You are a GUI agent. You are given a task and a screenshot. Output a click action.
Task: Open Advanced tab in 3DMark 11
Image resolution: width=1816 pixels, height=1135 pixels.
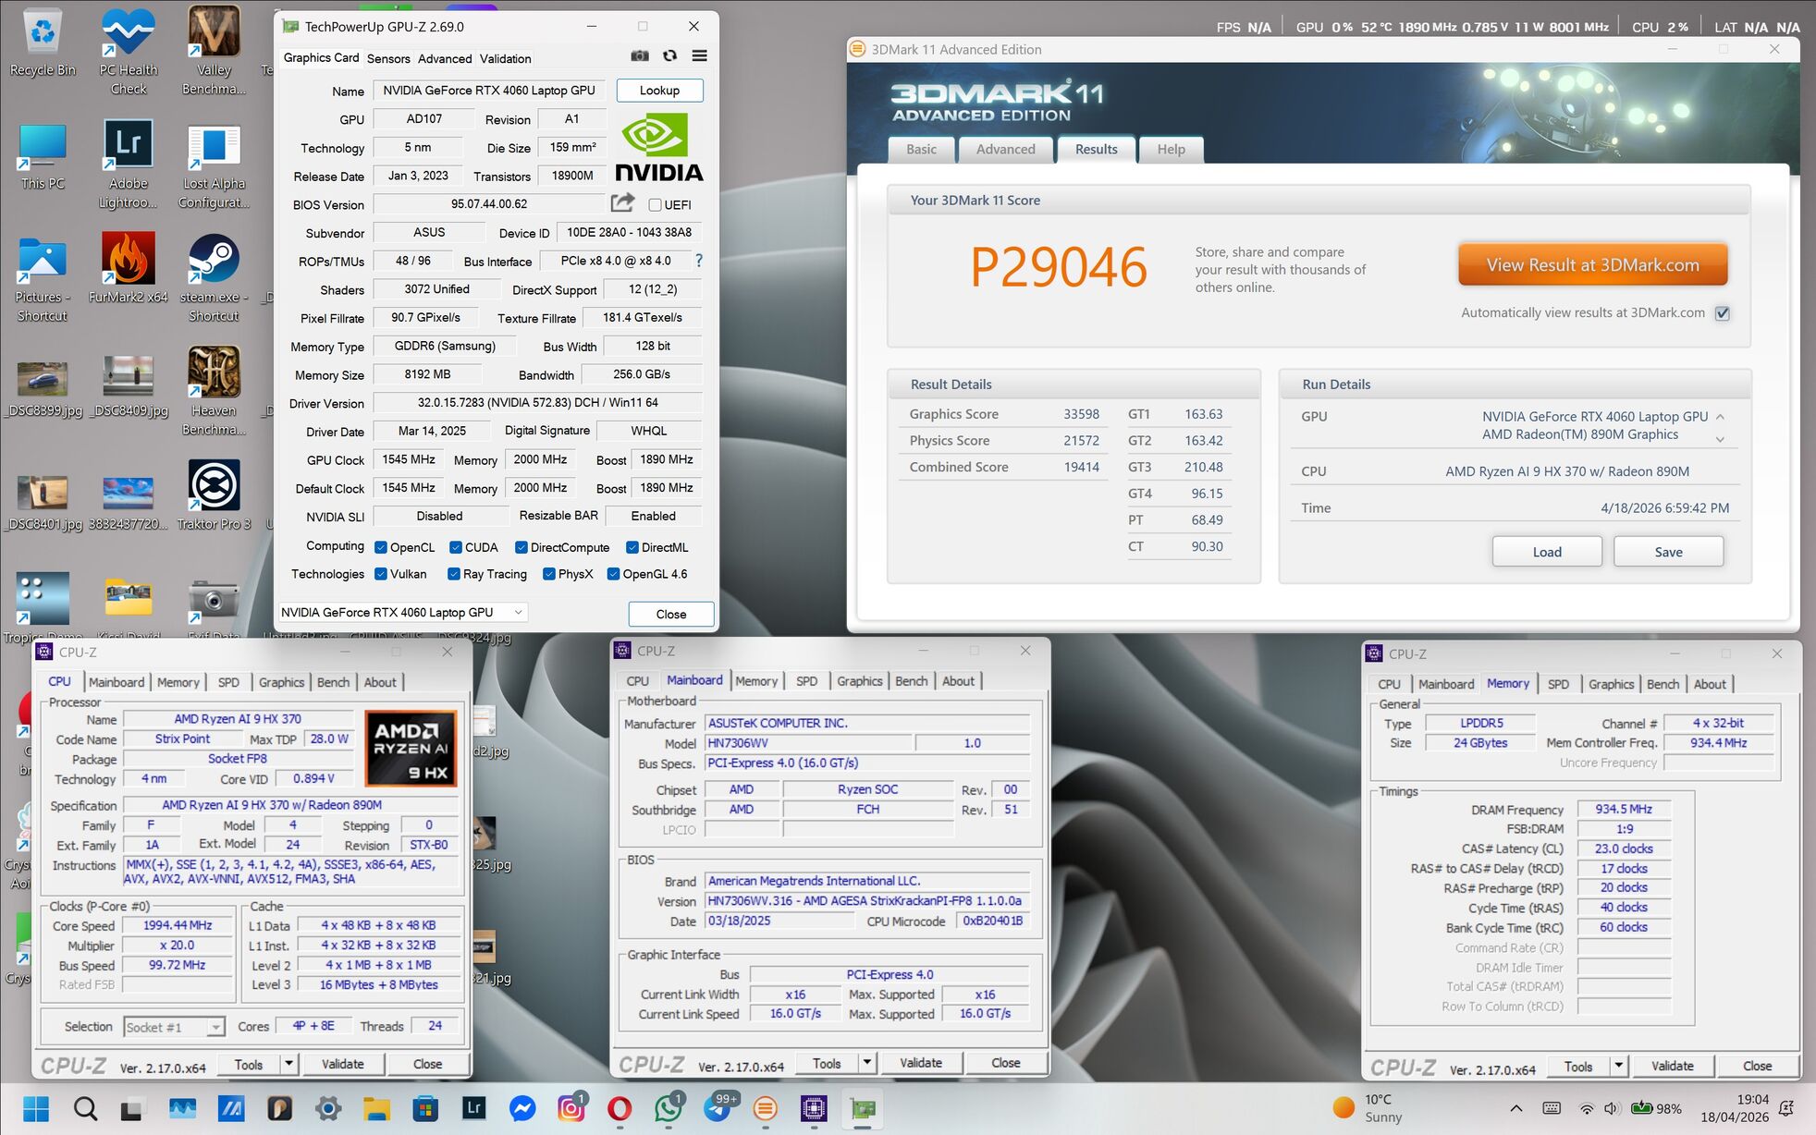[1005, 149]
